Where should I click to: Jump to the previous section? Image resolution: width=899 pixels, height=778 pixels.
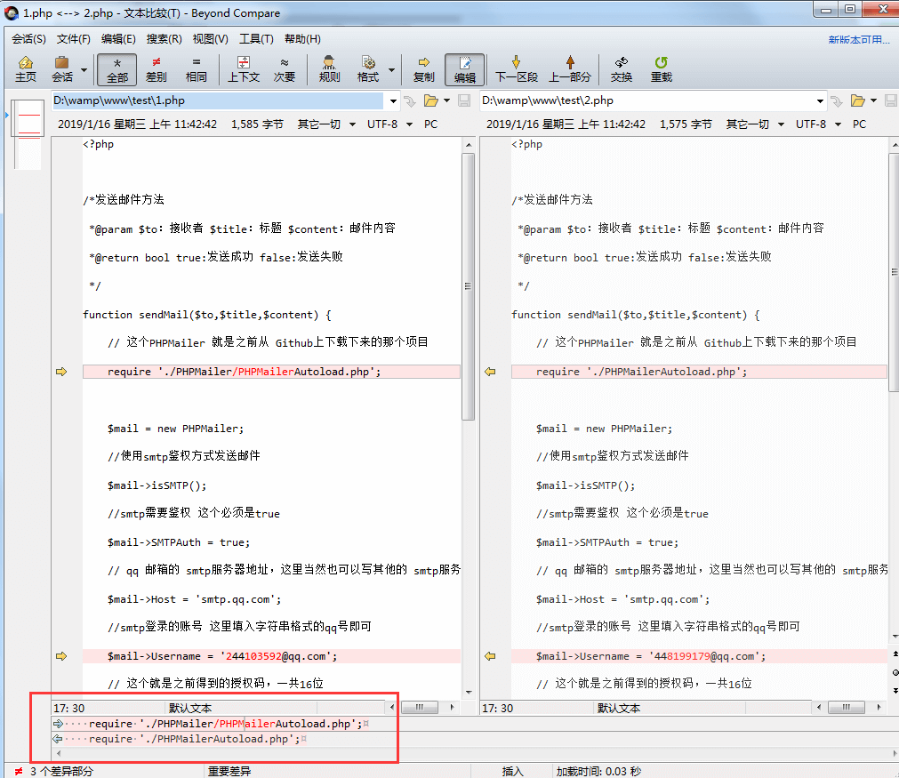point(570,69)
